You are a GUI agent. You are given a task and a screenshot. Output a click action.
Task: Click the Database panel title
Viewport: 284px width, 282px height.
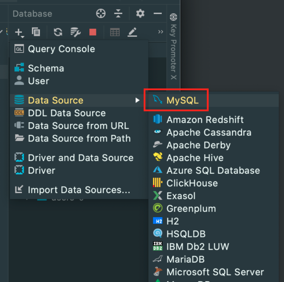(32, 14)
